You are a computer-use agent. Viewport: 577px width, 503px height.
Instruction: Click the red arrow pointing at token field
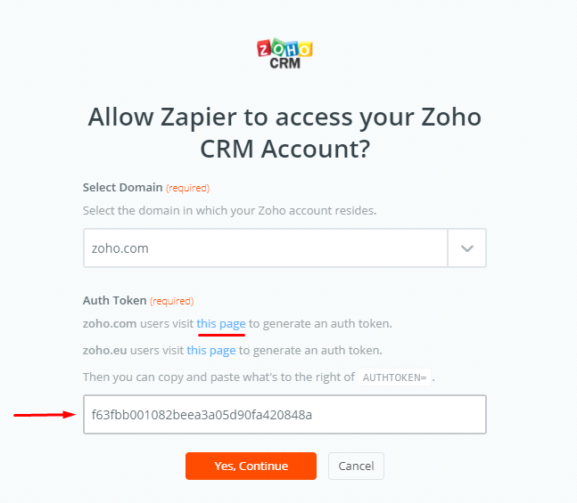pos(45,414)
